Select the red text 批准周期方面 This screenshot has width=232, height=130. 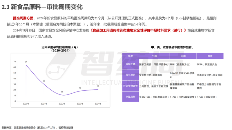pos(23,18)
